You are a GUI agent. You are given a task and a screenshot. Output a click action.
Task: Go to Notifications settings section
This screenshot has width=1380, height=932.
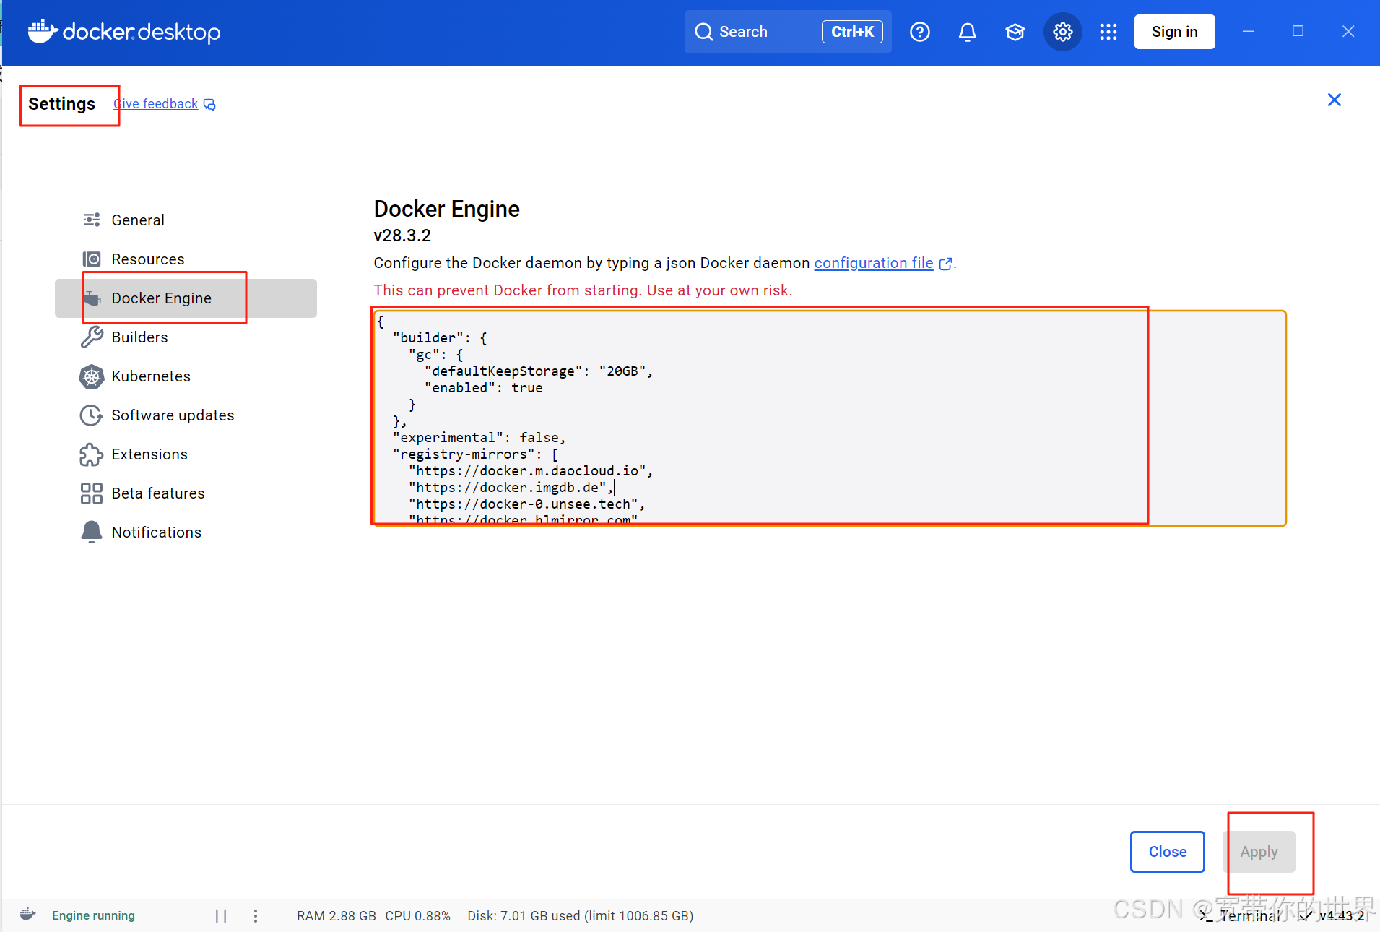click(186, 532)
